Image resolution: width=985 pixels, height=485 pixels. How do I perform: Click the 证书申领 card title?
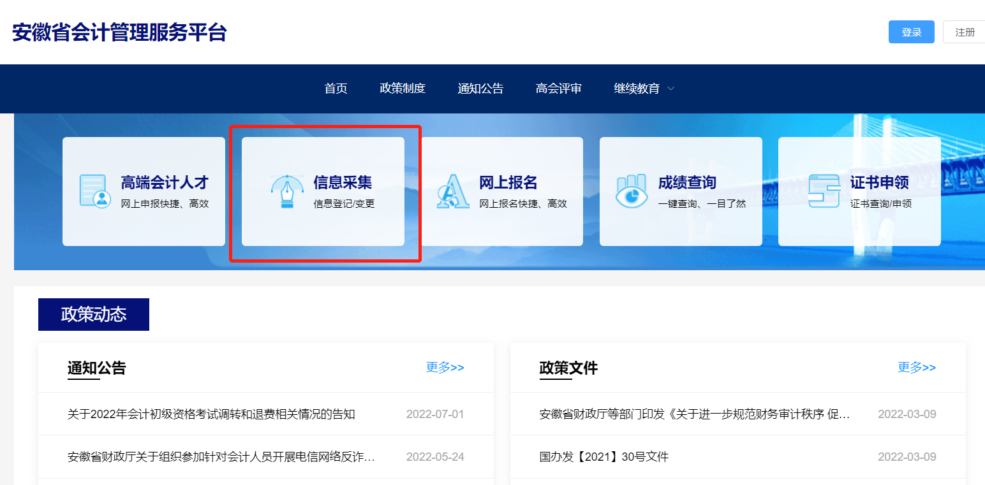point(880,182)
